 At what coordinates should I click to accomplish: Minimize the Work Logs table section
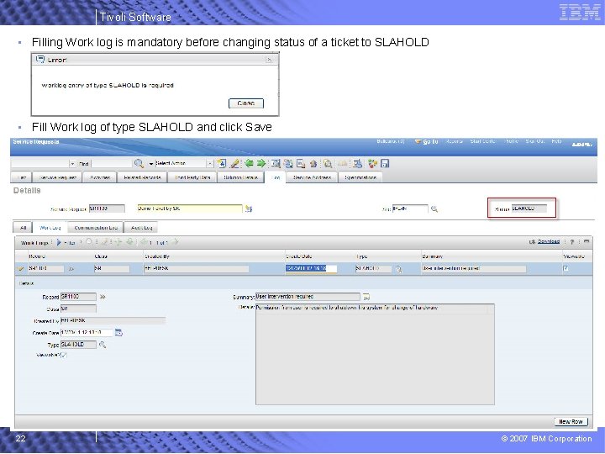click(587, 241)
